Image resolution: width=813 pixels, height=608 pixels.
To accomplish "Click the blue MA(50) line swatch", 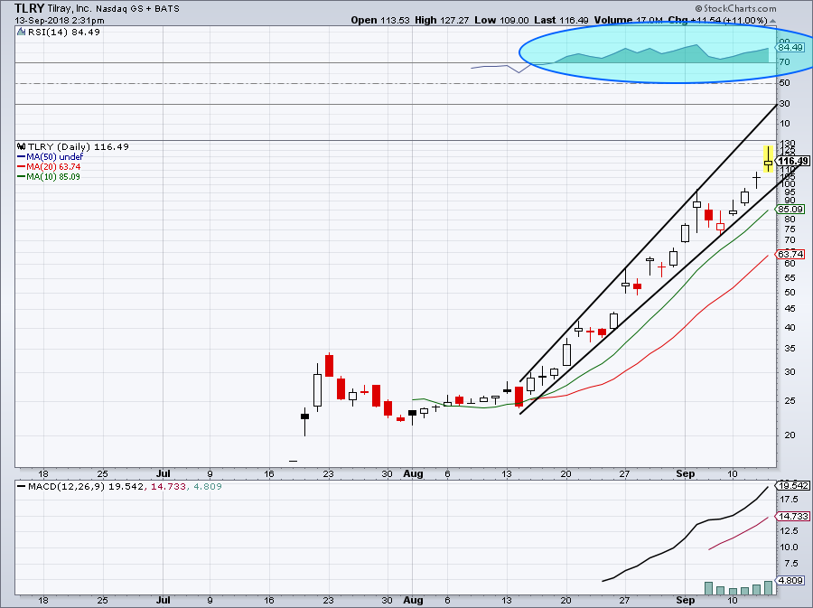I will pos(22,156).
